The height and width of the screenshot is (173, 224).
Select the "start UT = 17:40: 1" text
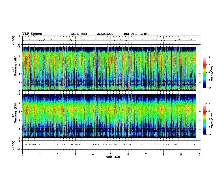[x=137, y=34]
